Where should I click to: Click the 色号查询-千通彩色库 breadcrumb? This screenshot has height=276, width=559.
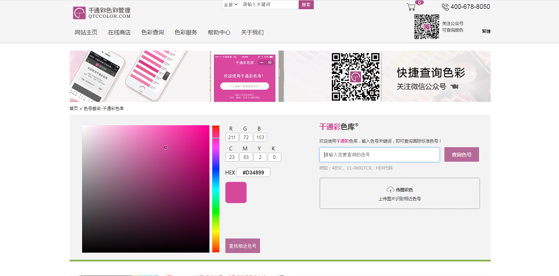tap(104, 108)
